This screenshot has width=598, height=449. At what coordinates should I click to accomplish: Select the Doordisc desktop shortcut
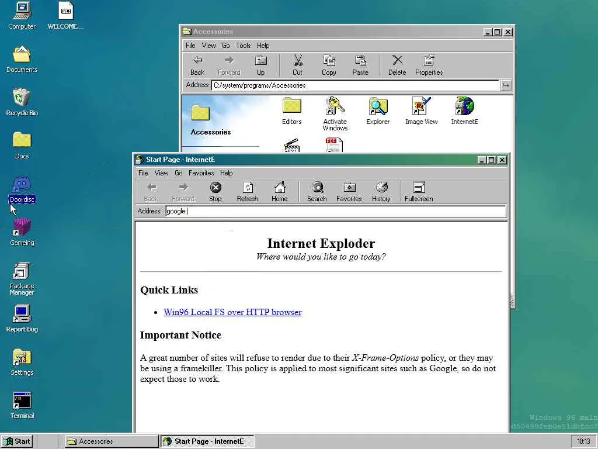pyautogui.click(x=22, y=189)
